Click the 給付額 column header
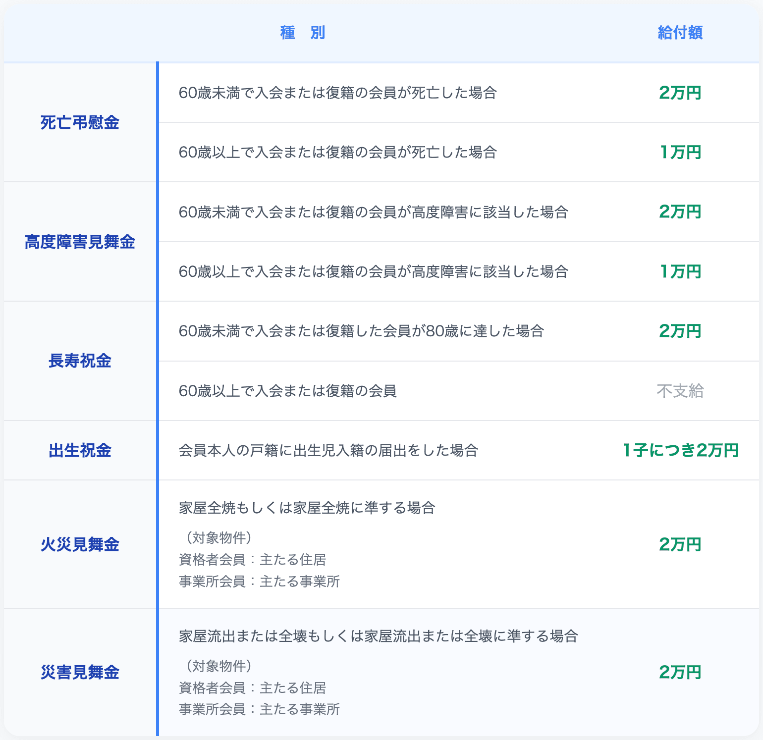Viewport: 763px width, 740px height. 680,33
